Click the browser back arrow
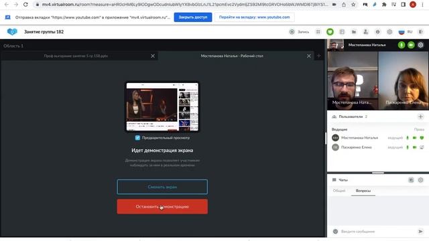429x241 pixels. tap(7, 5)
